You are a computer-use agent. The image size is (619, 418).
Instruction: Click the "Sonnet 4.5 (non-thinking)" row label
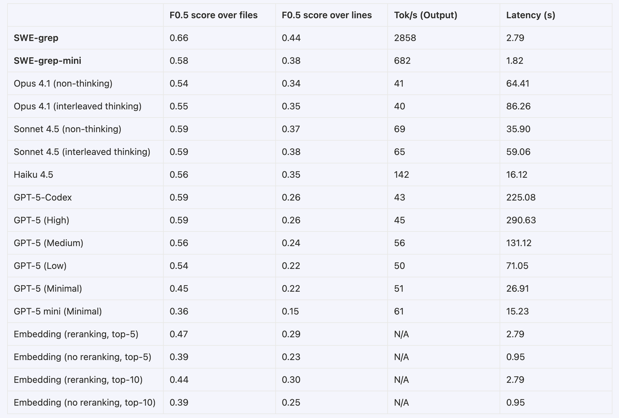click(67, 129)
